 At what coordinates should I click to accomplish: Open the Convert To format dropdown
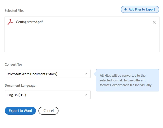point(48,74)
